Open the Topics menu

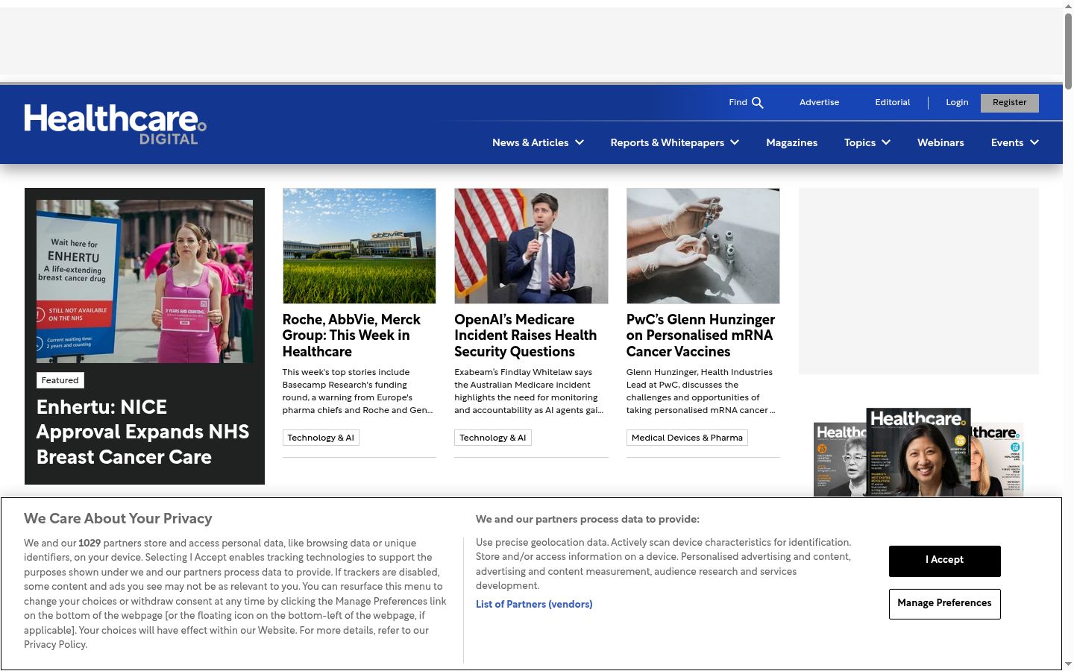860,142
